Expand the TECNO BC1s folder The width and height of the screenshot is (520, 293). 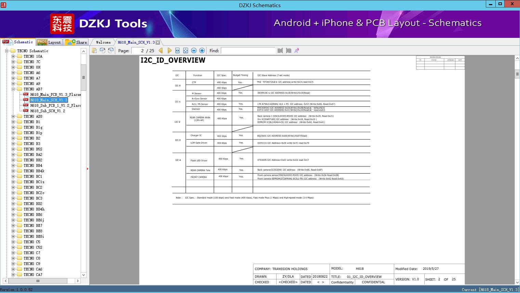(x=13, y=182)
